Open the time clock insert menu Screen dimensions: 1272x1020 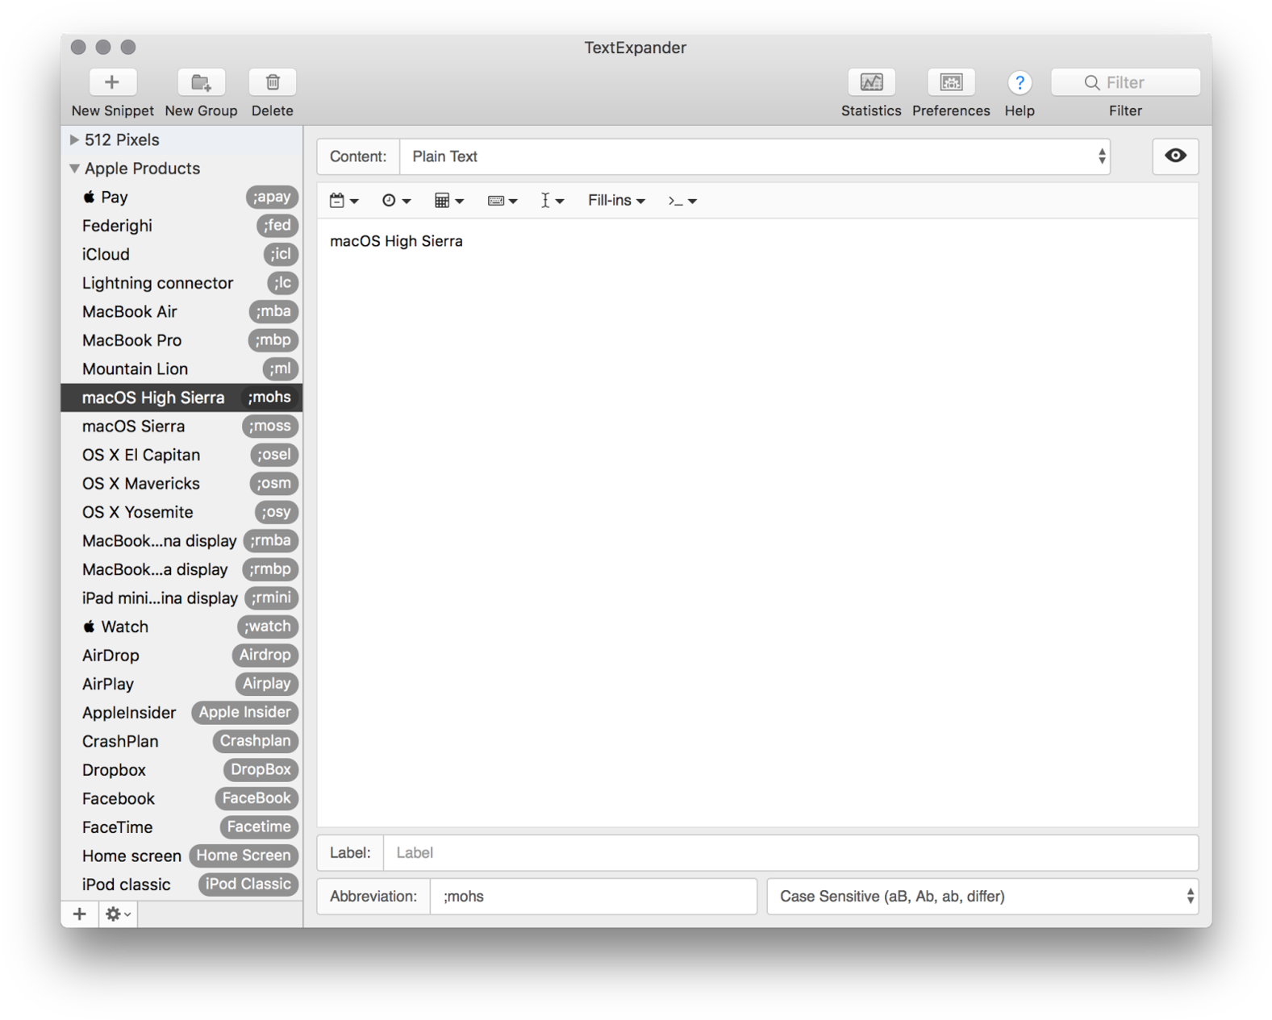[396, 201]
